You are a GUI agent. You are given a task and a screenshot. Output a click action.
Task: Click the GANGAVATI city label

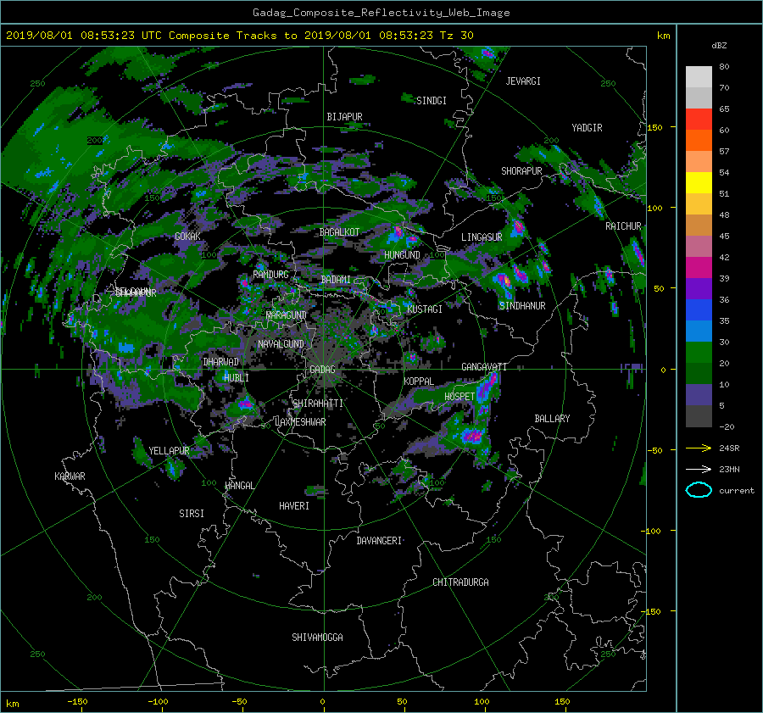tap(484, 366)
